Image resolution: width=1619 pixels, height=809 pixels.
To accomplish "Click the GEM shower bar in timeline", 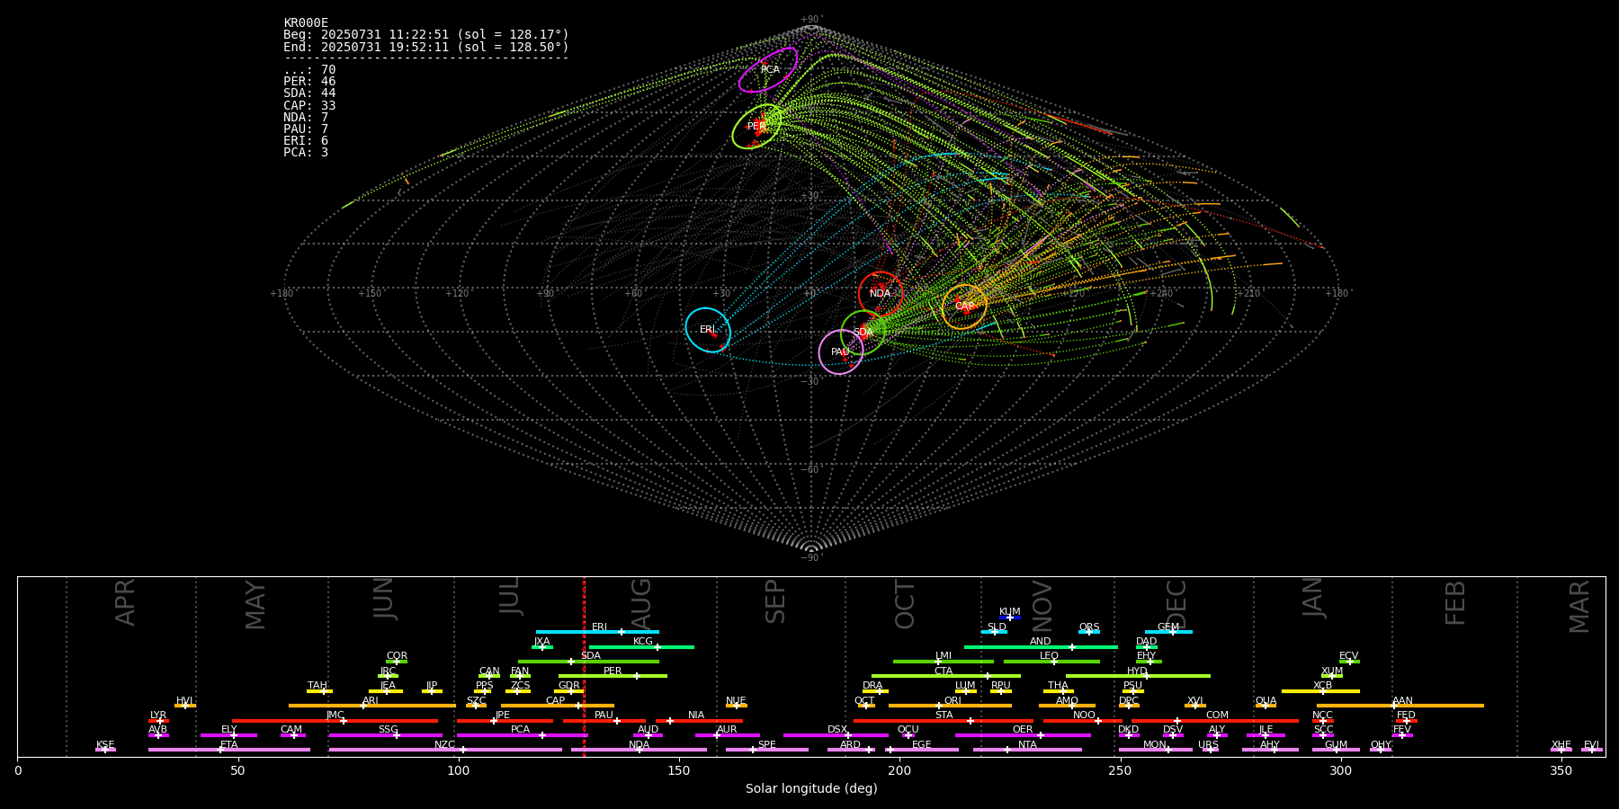I will click(1168, 632).
